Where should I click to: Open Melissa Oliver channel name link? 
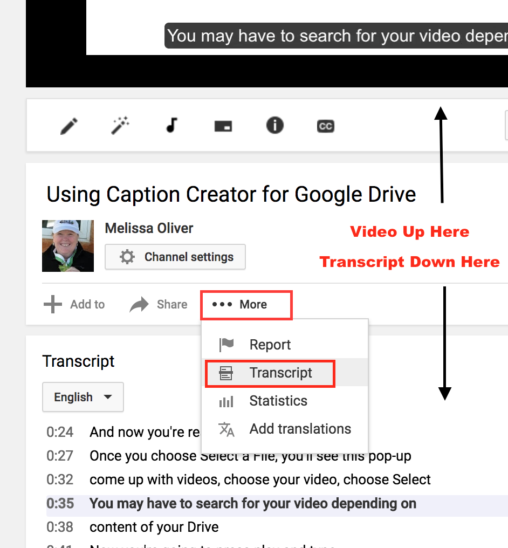(149, 228)
